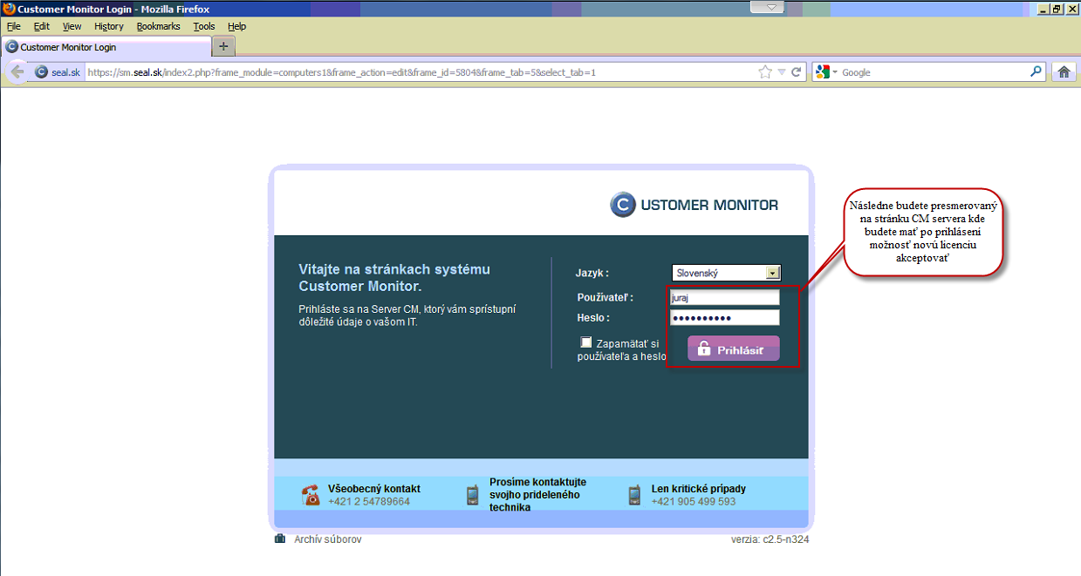This screenshot has width=1081, height=576.
Task: Bookmark this page with the star icon
Action: pyautogui.click(x=765, y=72)
